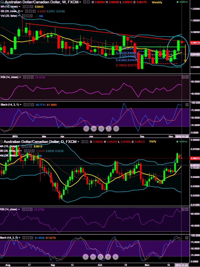Hide weekly BB (20, close, 2) via eye icon

(x=27, y=11)
